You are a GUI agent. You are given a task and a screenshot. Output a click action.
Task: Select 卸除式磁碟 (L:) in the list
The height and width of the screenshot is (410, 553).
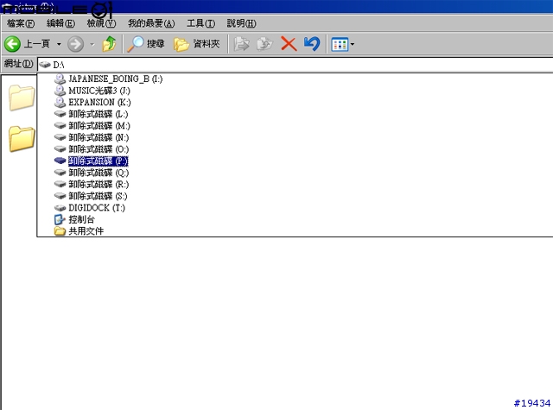[x=98, y=114]
